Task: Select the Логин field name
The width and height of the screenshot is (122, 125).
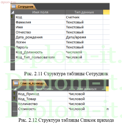Action: tap(40, 42)
